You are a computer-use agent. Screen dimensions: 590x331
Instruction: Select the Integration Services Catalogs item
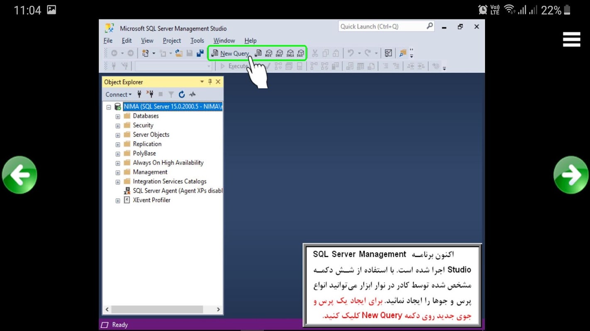tap(169, 181)
